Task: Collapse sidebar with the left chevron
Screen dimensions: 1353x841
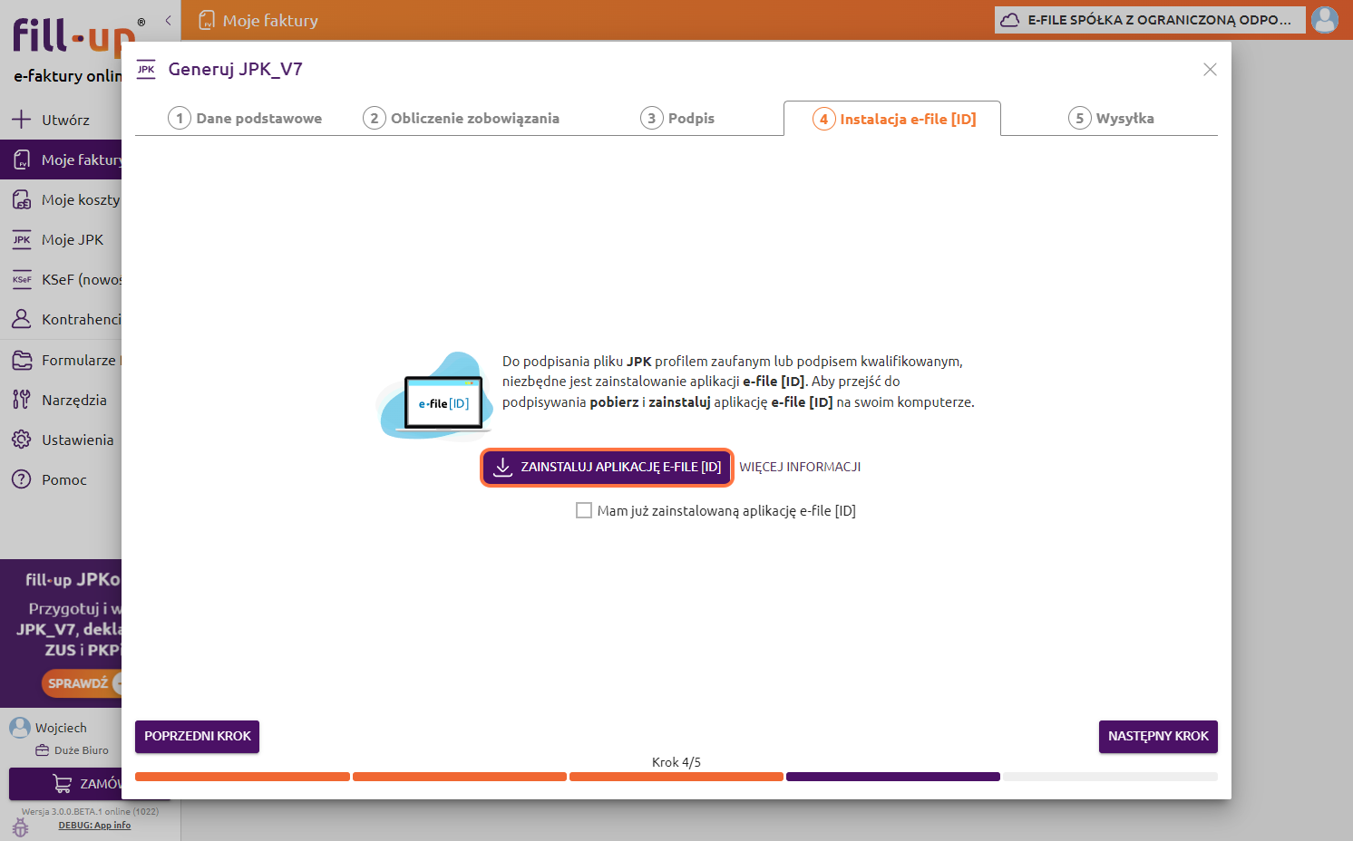Action: click(168, 20)
